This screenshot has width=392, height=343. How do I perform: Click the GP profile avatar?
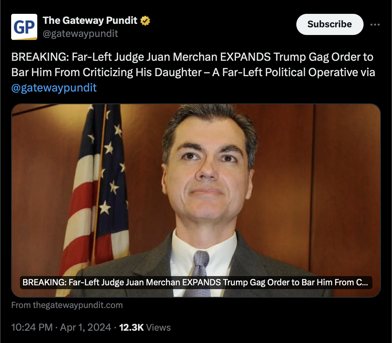[x=24, y=27]
